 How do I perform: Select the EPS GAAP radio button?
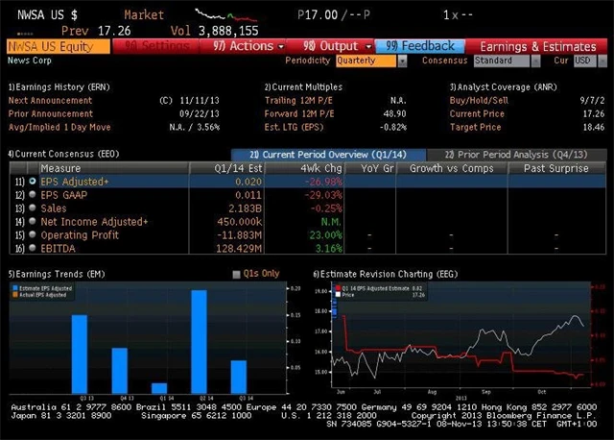point(33,194)
